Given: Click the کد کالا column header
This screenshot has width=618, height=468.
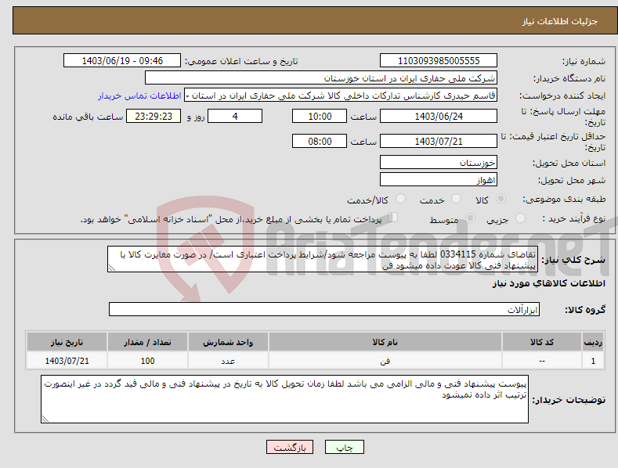Looking at the screenshot, I should coord(542,342).
